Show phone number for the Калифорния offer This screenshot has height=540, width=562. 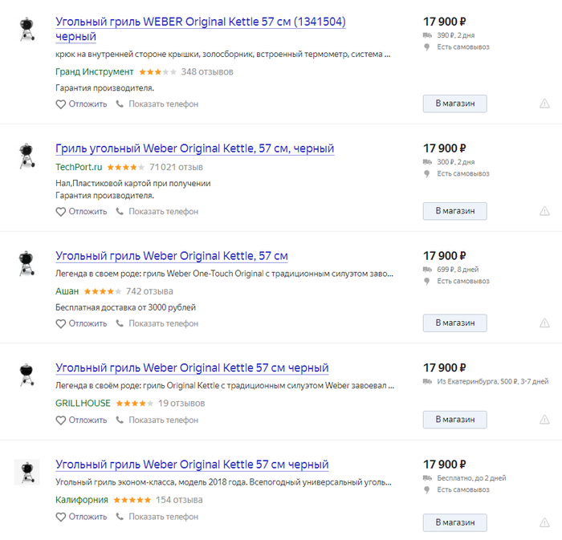point(163,518)
